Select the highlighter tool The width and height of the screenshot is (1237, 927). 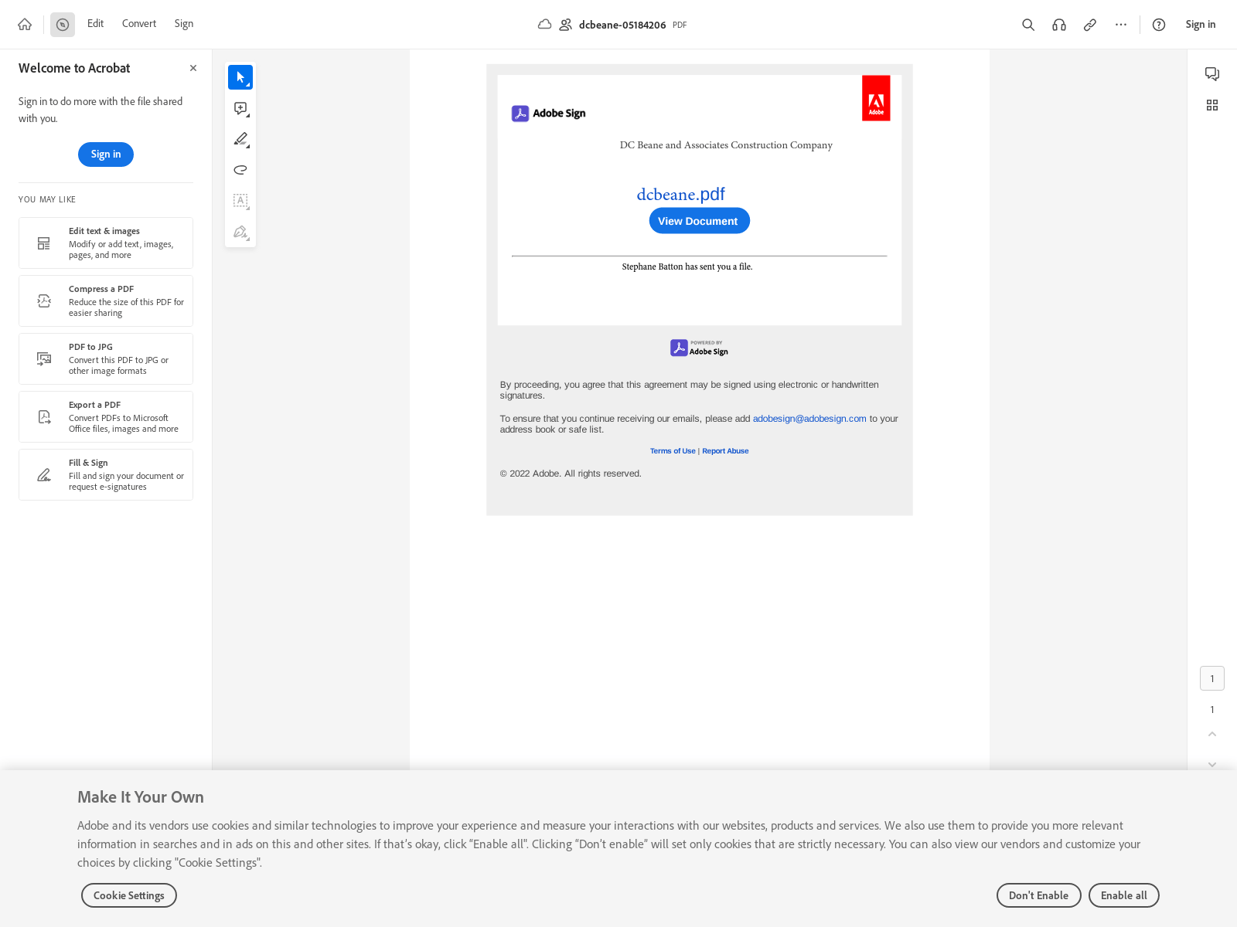click(240, 139)
